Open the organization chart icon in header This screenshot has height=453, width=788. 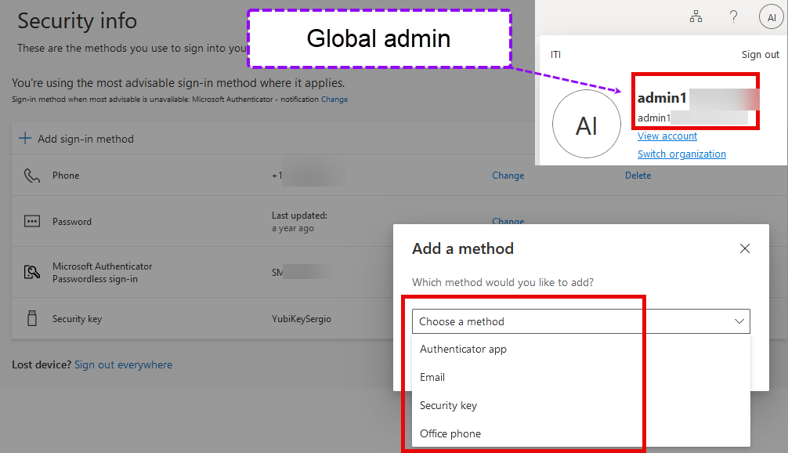(x=696, y=17)
